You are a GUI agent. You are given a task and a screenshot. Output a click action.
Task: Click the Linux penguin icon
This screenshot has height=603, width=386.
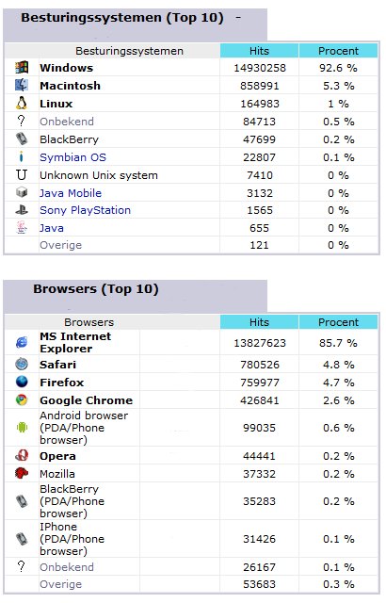(22, 103)
